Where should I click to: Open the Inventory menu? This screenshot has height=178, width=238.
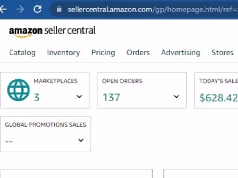(x=63, y=53)
